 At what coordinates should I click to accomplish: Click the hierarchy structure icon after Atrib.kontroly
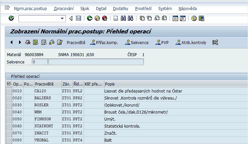pyautogui.click(x=215, y=42)
